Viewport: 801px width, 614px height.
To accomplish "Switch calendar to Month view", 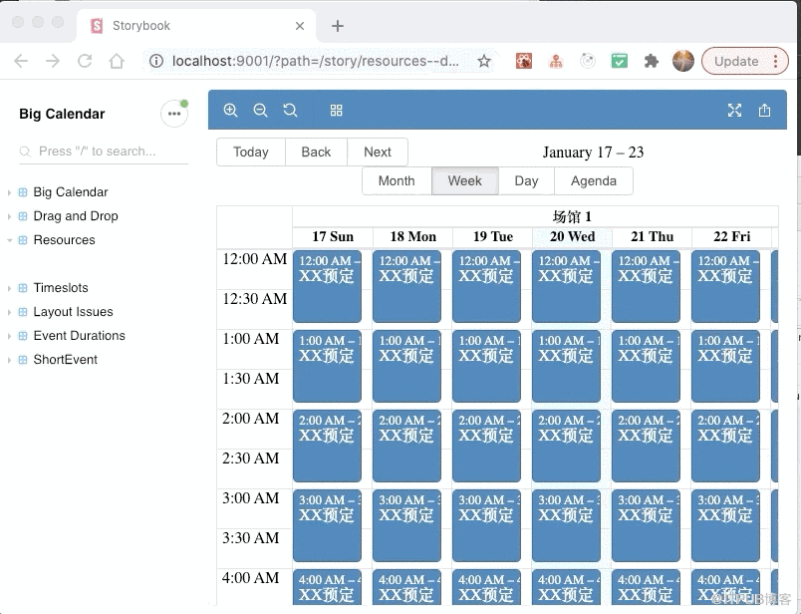I will (397, 181).
